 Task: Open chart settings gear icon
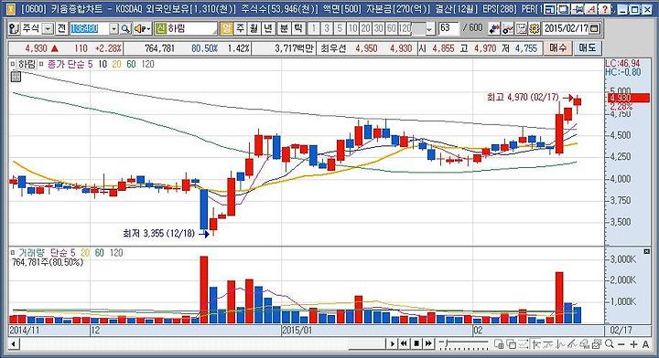(535, 28)
